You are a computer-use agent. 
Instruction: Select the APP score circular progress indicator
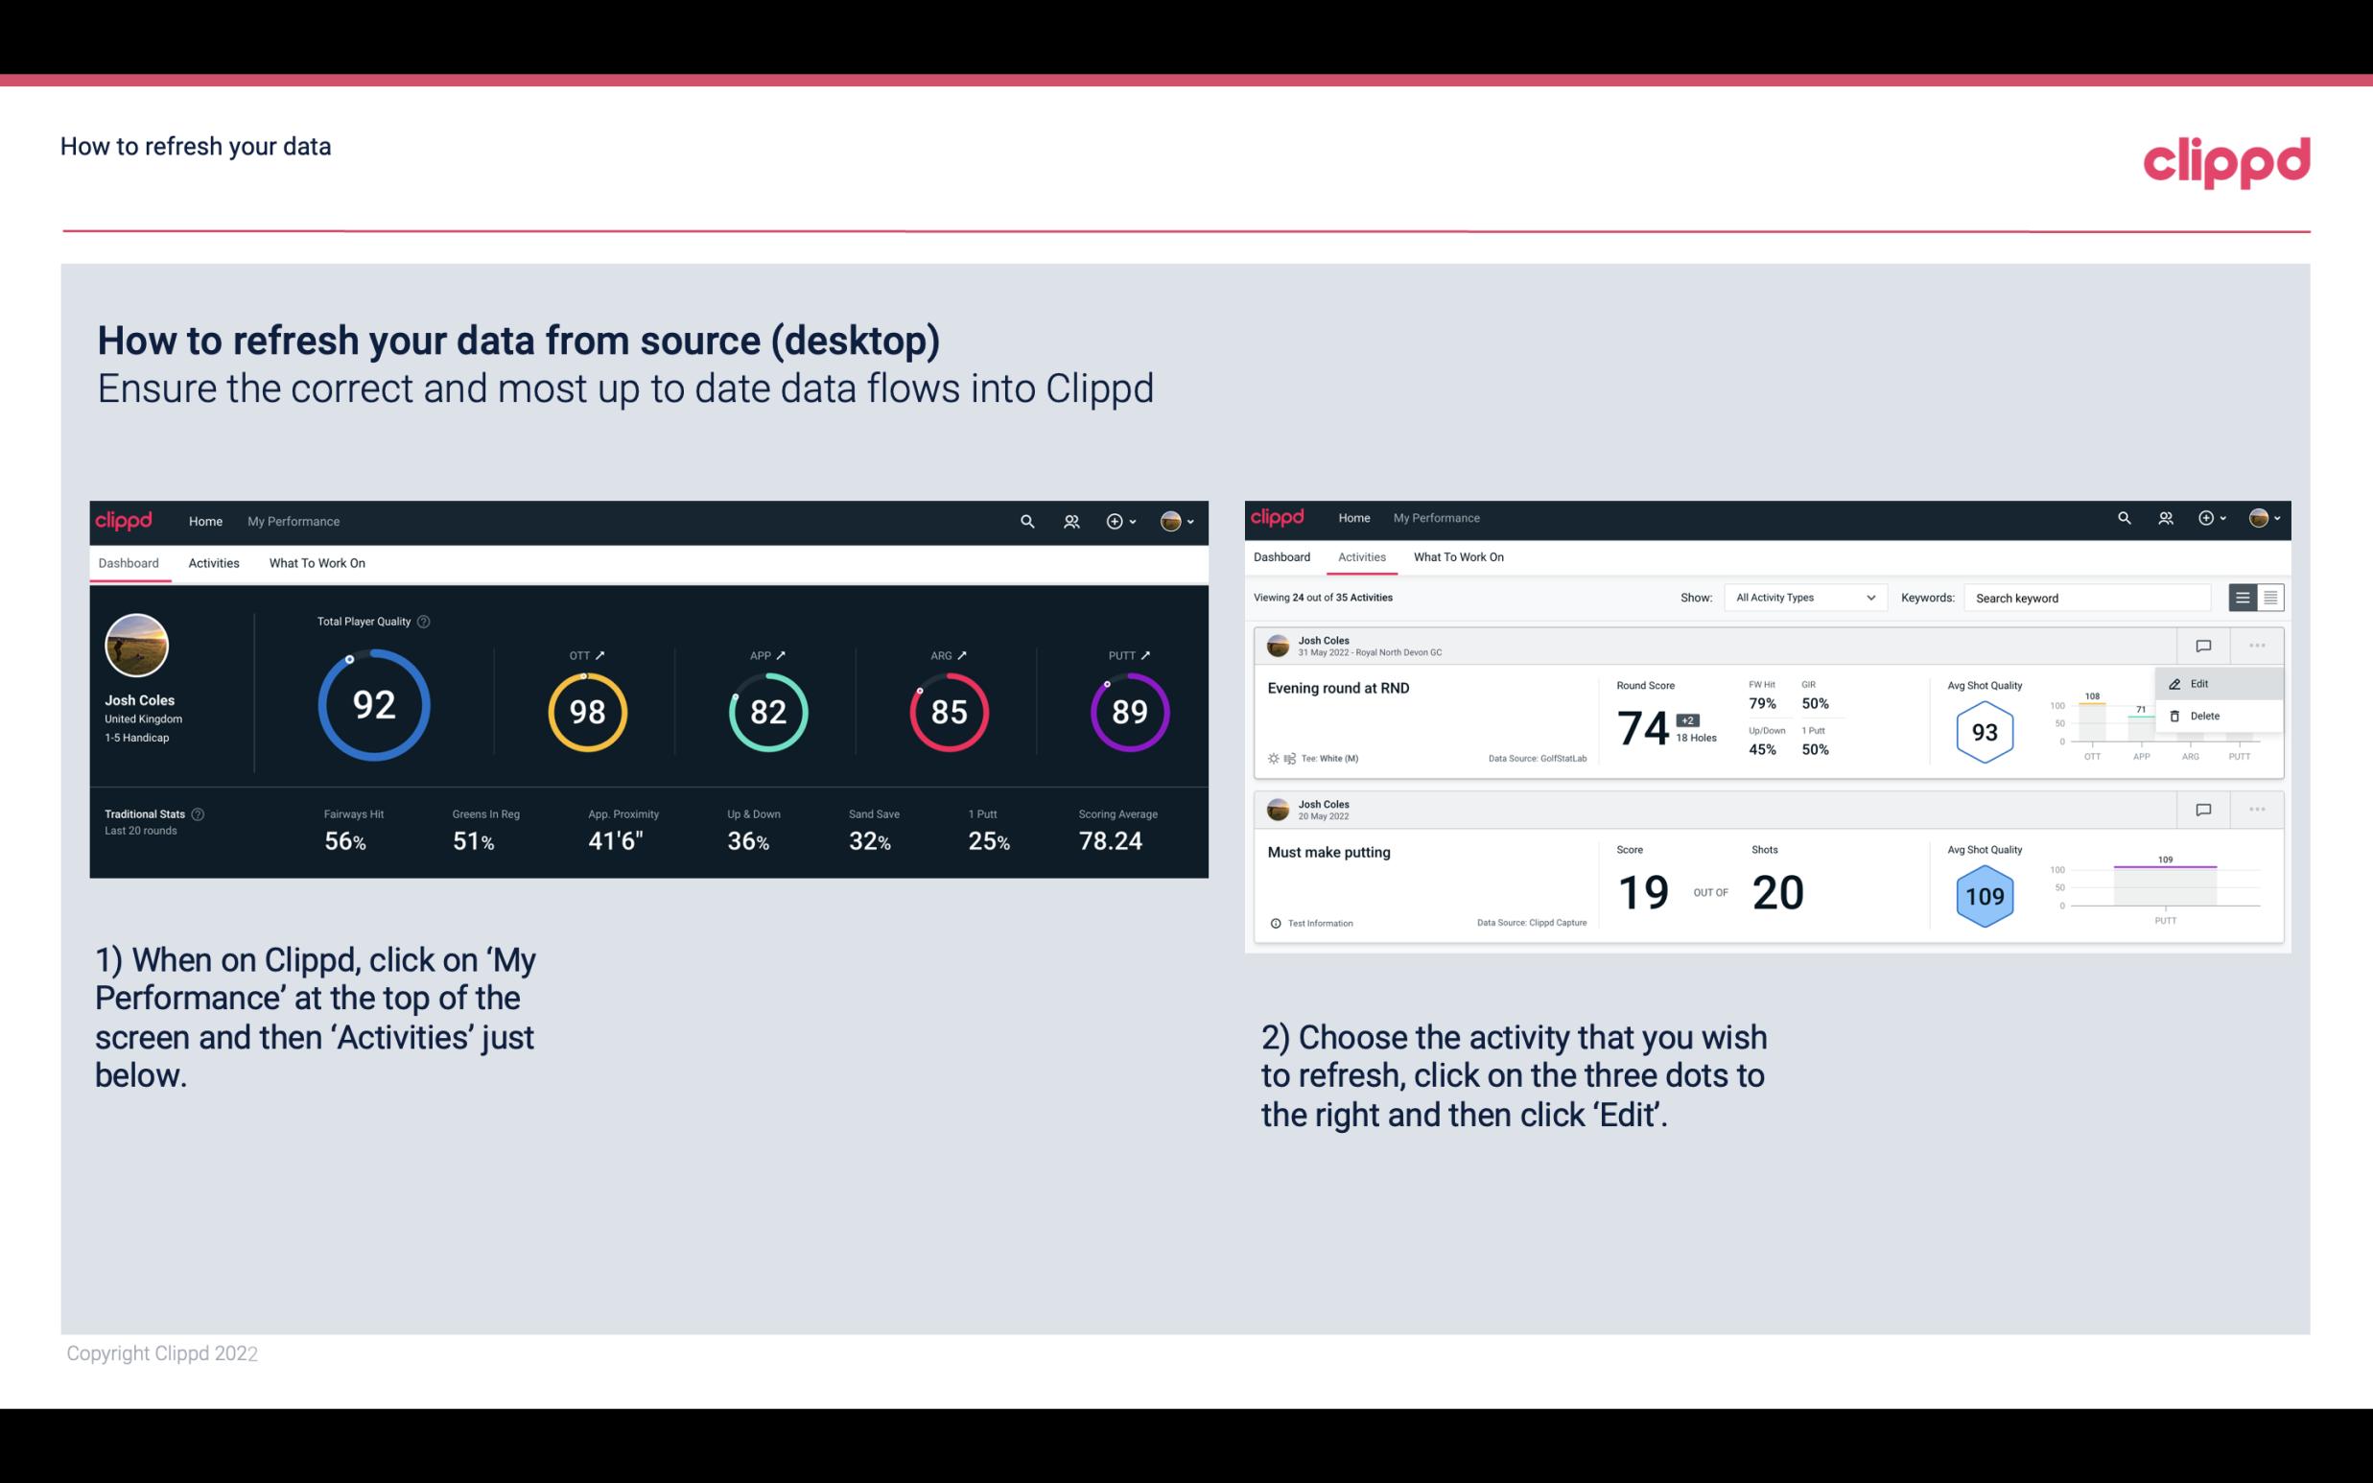[765, 713]
